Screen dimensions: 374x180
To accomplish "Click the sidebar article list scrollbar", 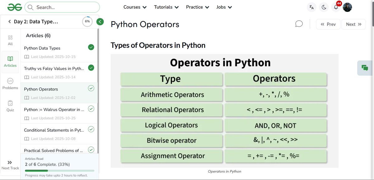I will click(x=98, y=90).
